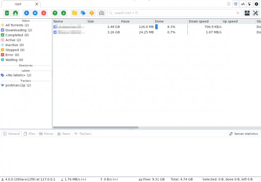Open the set location folder icon
The height and width of the screenshot is (182, 261).
[x=75, y=13]
